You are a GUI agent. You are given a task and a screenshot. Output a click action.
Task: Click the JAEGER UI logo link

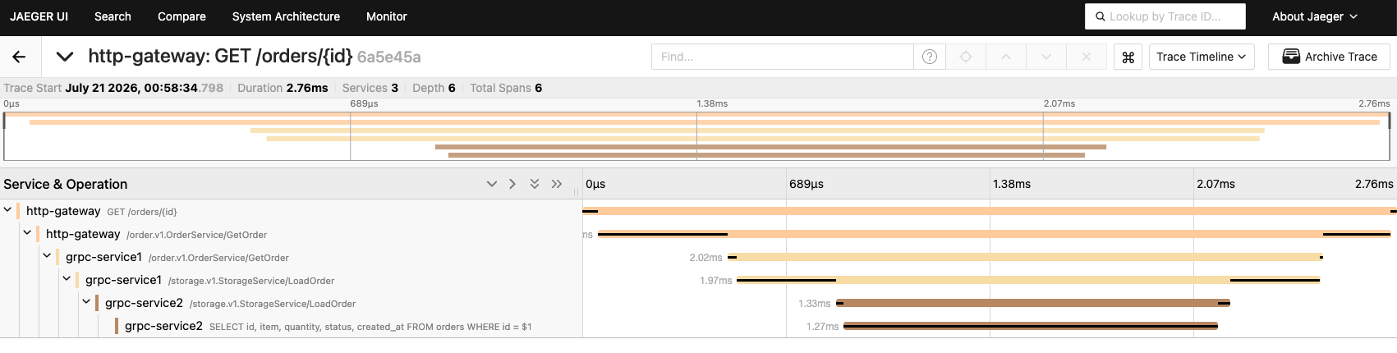(x=39, y=16)
